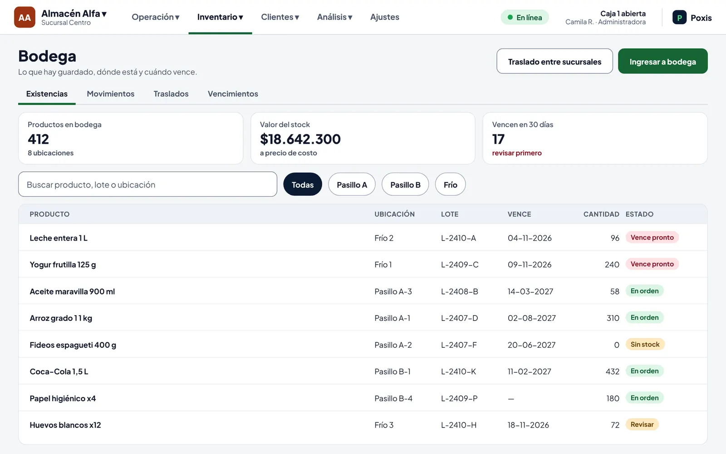Click the Productos en bodega card
Image resolution: width=726 pixels, height=454 pixels.
coord(131,138)
